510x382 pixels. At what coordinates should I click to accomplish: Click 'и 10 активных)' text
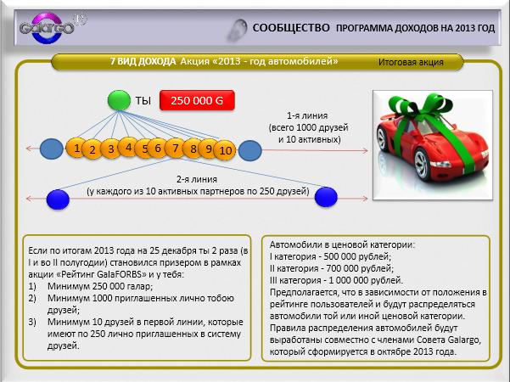(x=310, y=139)
